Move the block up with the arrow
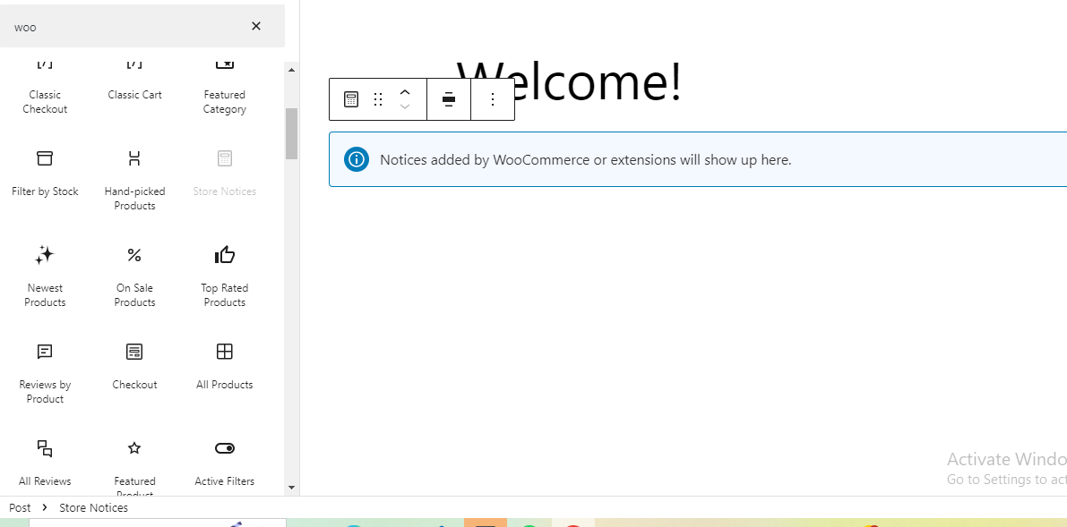 [405, 92]
